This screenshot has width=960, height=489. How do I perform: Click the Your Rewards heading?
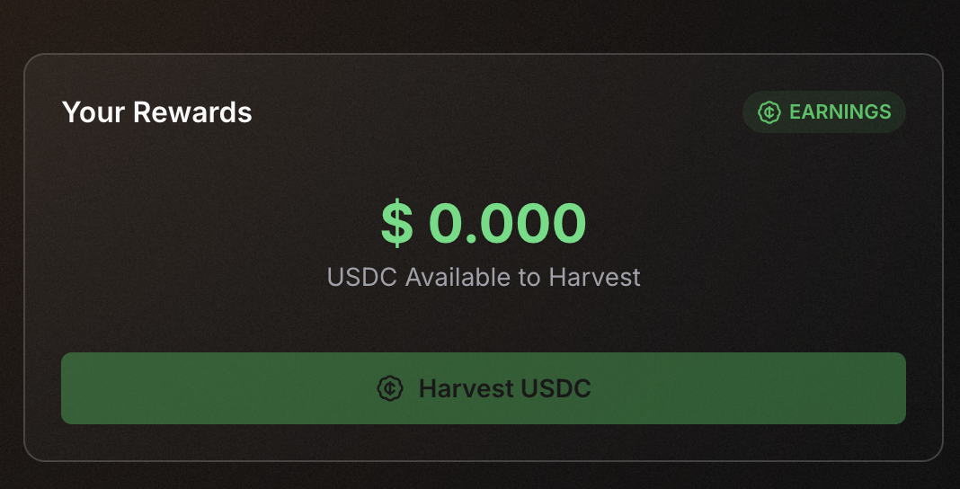click(x=156, y=112)
